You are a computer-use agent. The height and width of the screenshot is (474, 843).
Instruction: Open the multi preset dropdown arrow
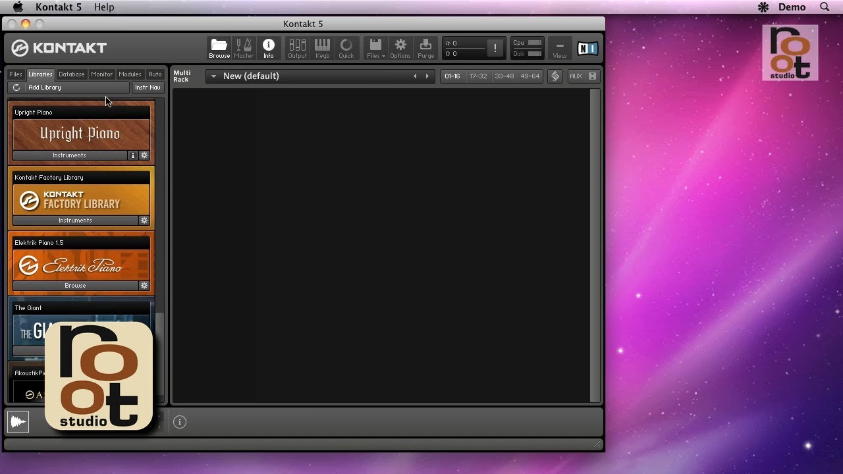(x=213, y=76)
